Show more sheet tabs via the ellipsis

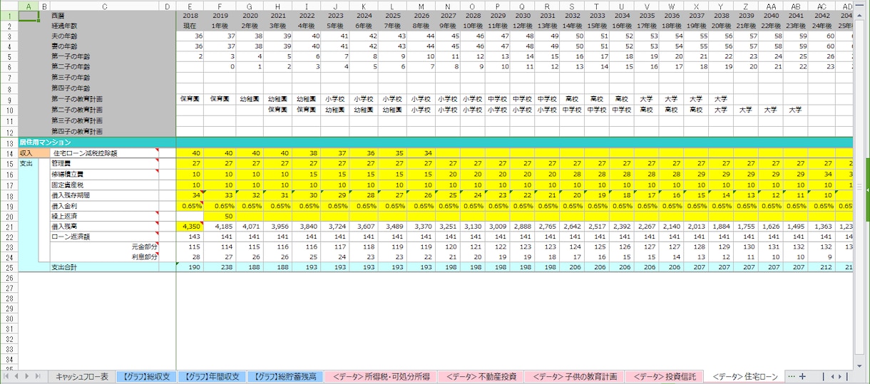[x=790, y=376]
